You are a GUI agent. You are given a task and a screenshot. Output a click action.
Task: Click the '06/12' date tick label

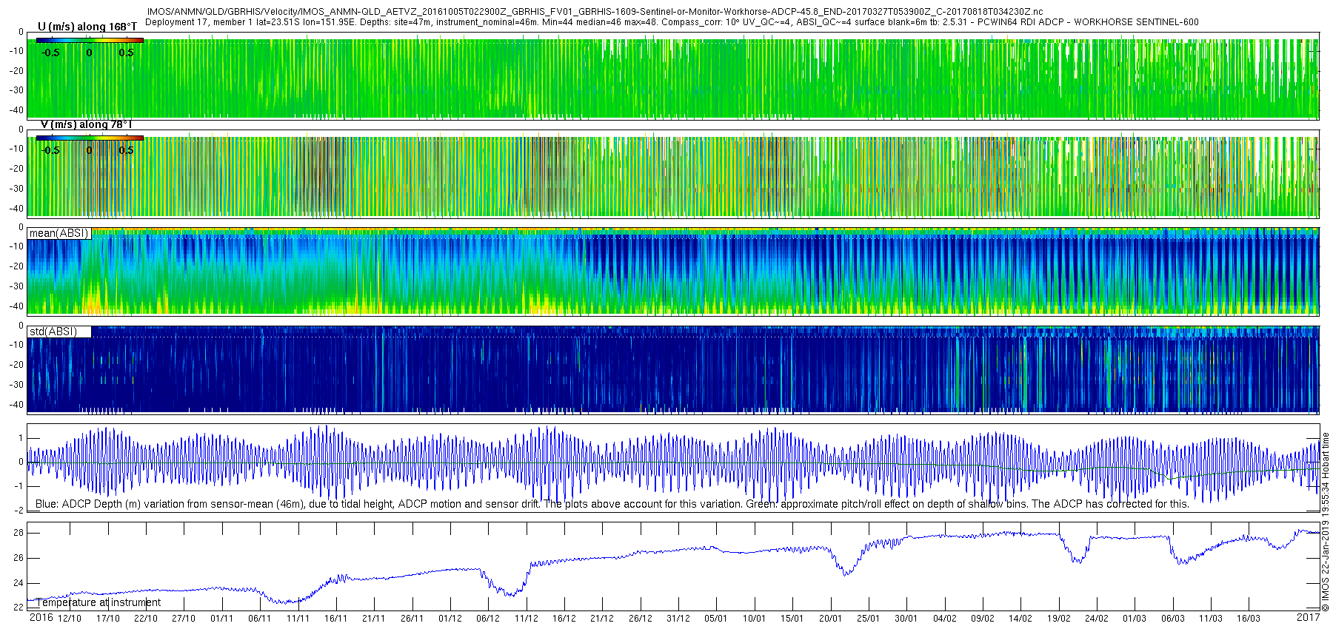click(488, 619)
